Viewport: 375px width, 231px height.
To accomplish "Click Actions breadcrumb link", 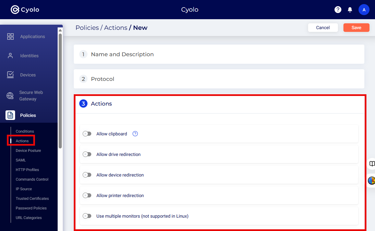I will pyautogui.click(x=116, y=28).
